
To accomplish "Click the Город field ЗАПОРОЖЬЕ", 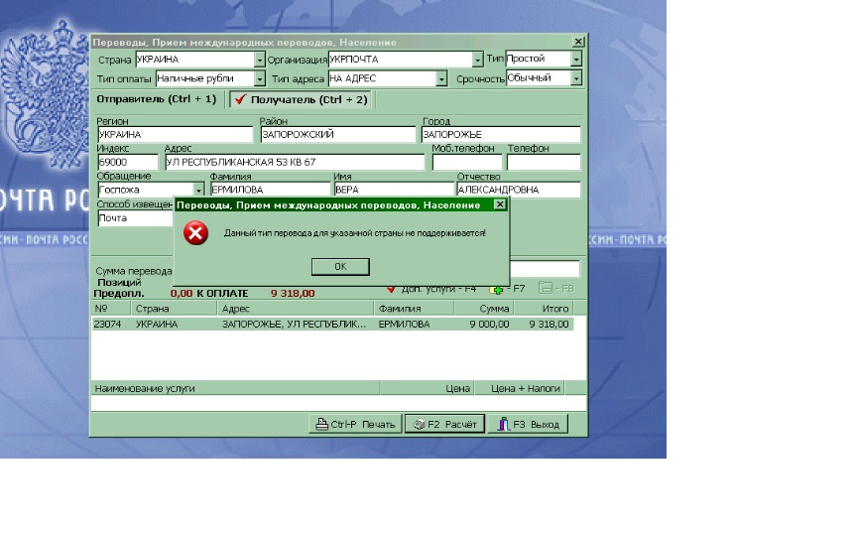I will pos(501,135).
